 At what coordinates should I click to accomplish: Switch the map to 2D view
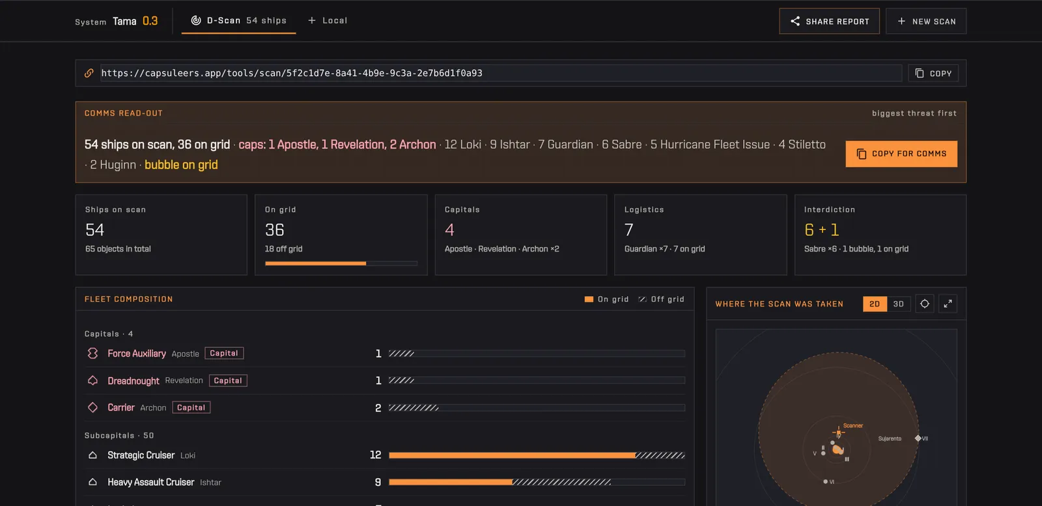(875, 304)
